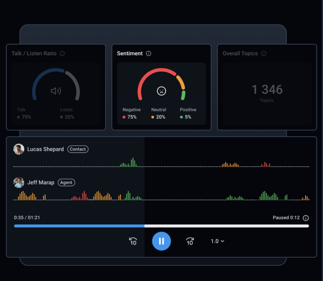This screenshot has height=281, width=323.
Task: Select the Contact label next to Lucas Shepard
Action: coord(78,149)
